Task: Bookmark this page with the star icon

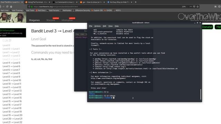Action: [198, 7]
